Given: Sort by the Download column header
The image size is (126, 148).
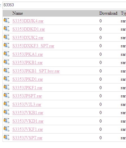Looking at the screenshot, I should click(x=108, y=13).
